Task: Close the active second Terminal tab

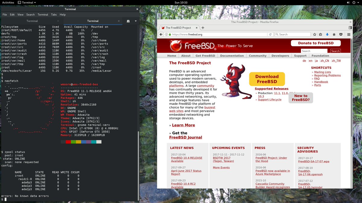Action: click(119, 21)
